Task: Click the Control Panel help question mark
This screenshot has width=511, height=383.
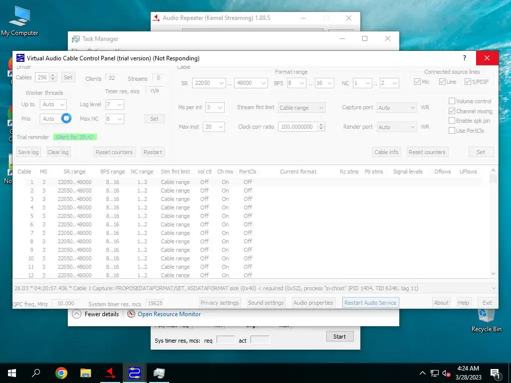Action: coord(465,58)
